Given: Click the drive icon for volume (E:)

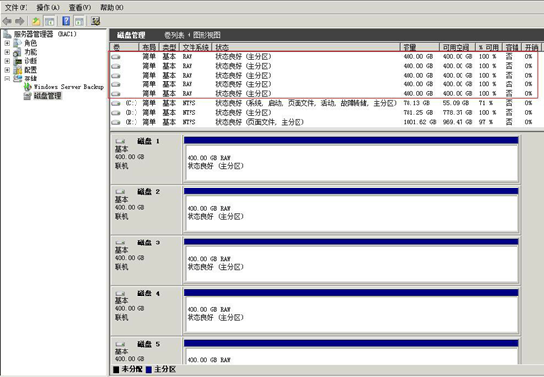Looking at the screenshot, I should [116, 122].
